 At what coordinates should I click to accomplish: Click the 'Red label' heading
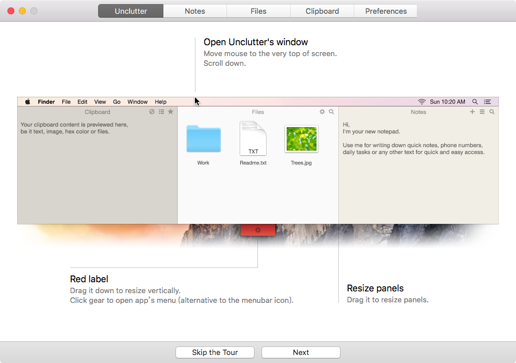(x=89, y=279)
